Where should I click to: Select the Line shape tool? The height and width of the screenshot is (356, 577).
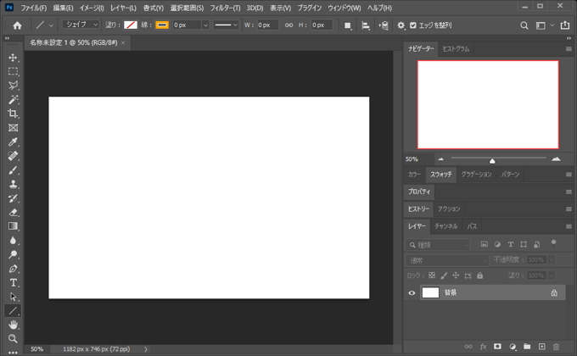click(x=13, y=311)
